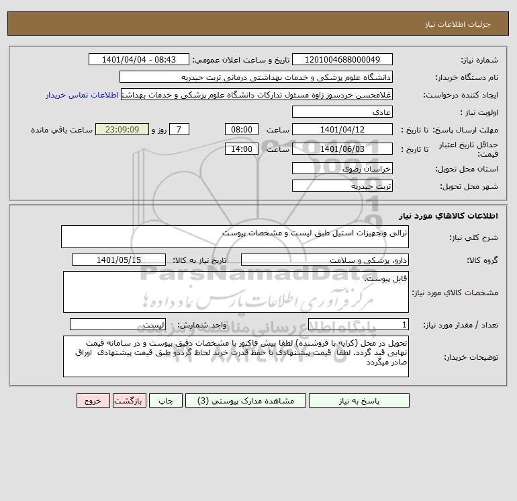Click price validity date 1401/06/03
This screenshot has height=501, width=517.
pos(342,149)
